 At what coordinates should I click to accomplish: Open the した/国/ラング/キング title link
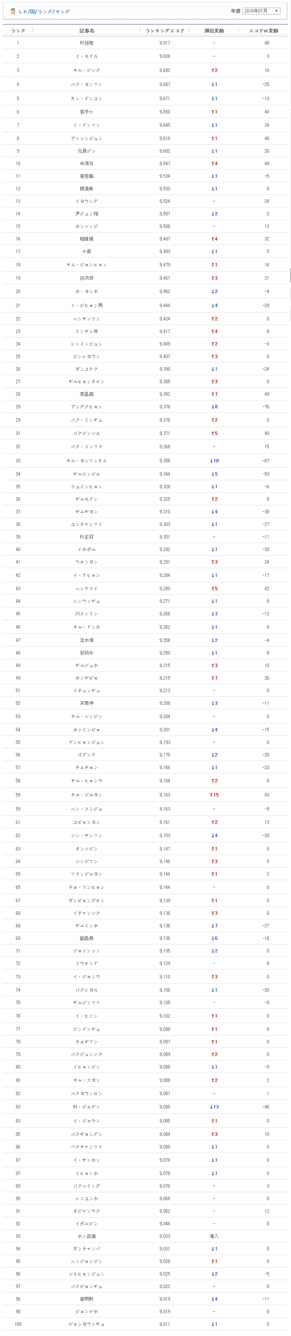click(x=44, y=11)
